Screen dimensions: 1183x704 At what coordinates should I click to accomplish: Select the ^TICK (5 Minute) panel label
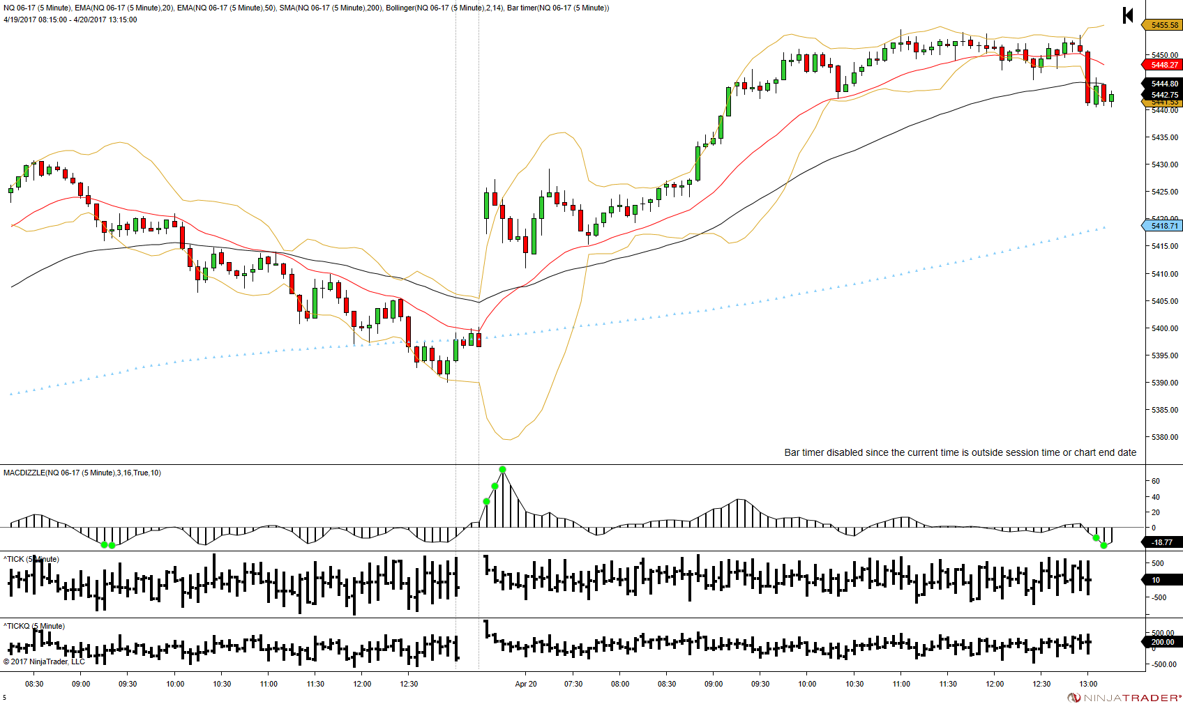point(31,559)
